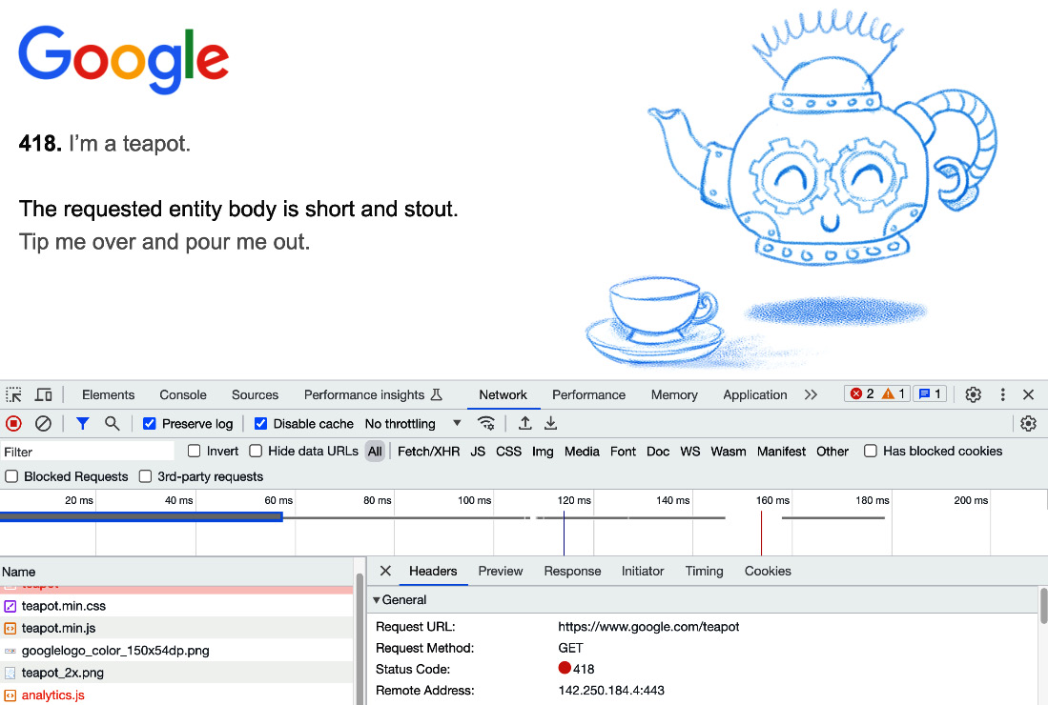Close the request details pane
Image resolution: width=1048 pixels, height=705 pixels.
(385, 571)
